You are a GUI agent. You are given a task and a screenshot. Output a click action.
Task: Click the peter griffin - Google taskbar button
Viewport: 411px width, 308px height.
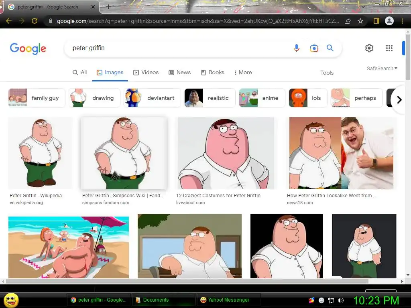99,300
